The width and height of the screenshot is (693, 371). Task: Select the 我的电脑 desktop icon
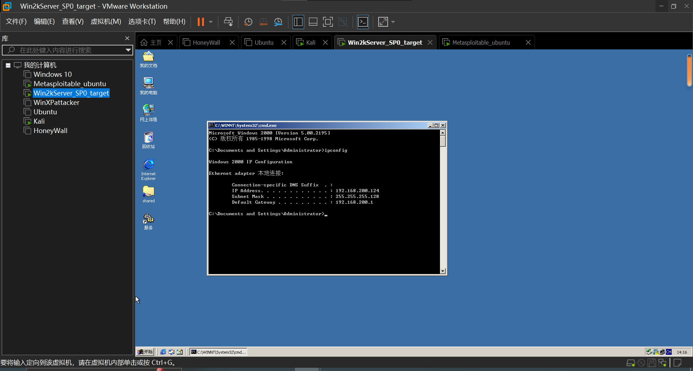(148, 86)
